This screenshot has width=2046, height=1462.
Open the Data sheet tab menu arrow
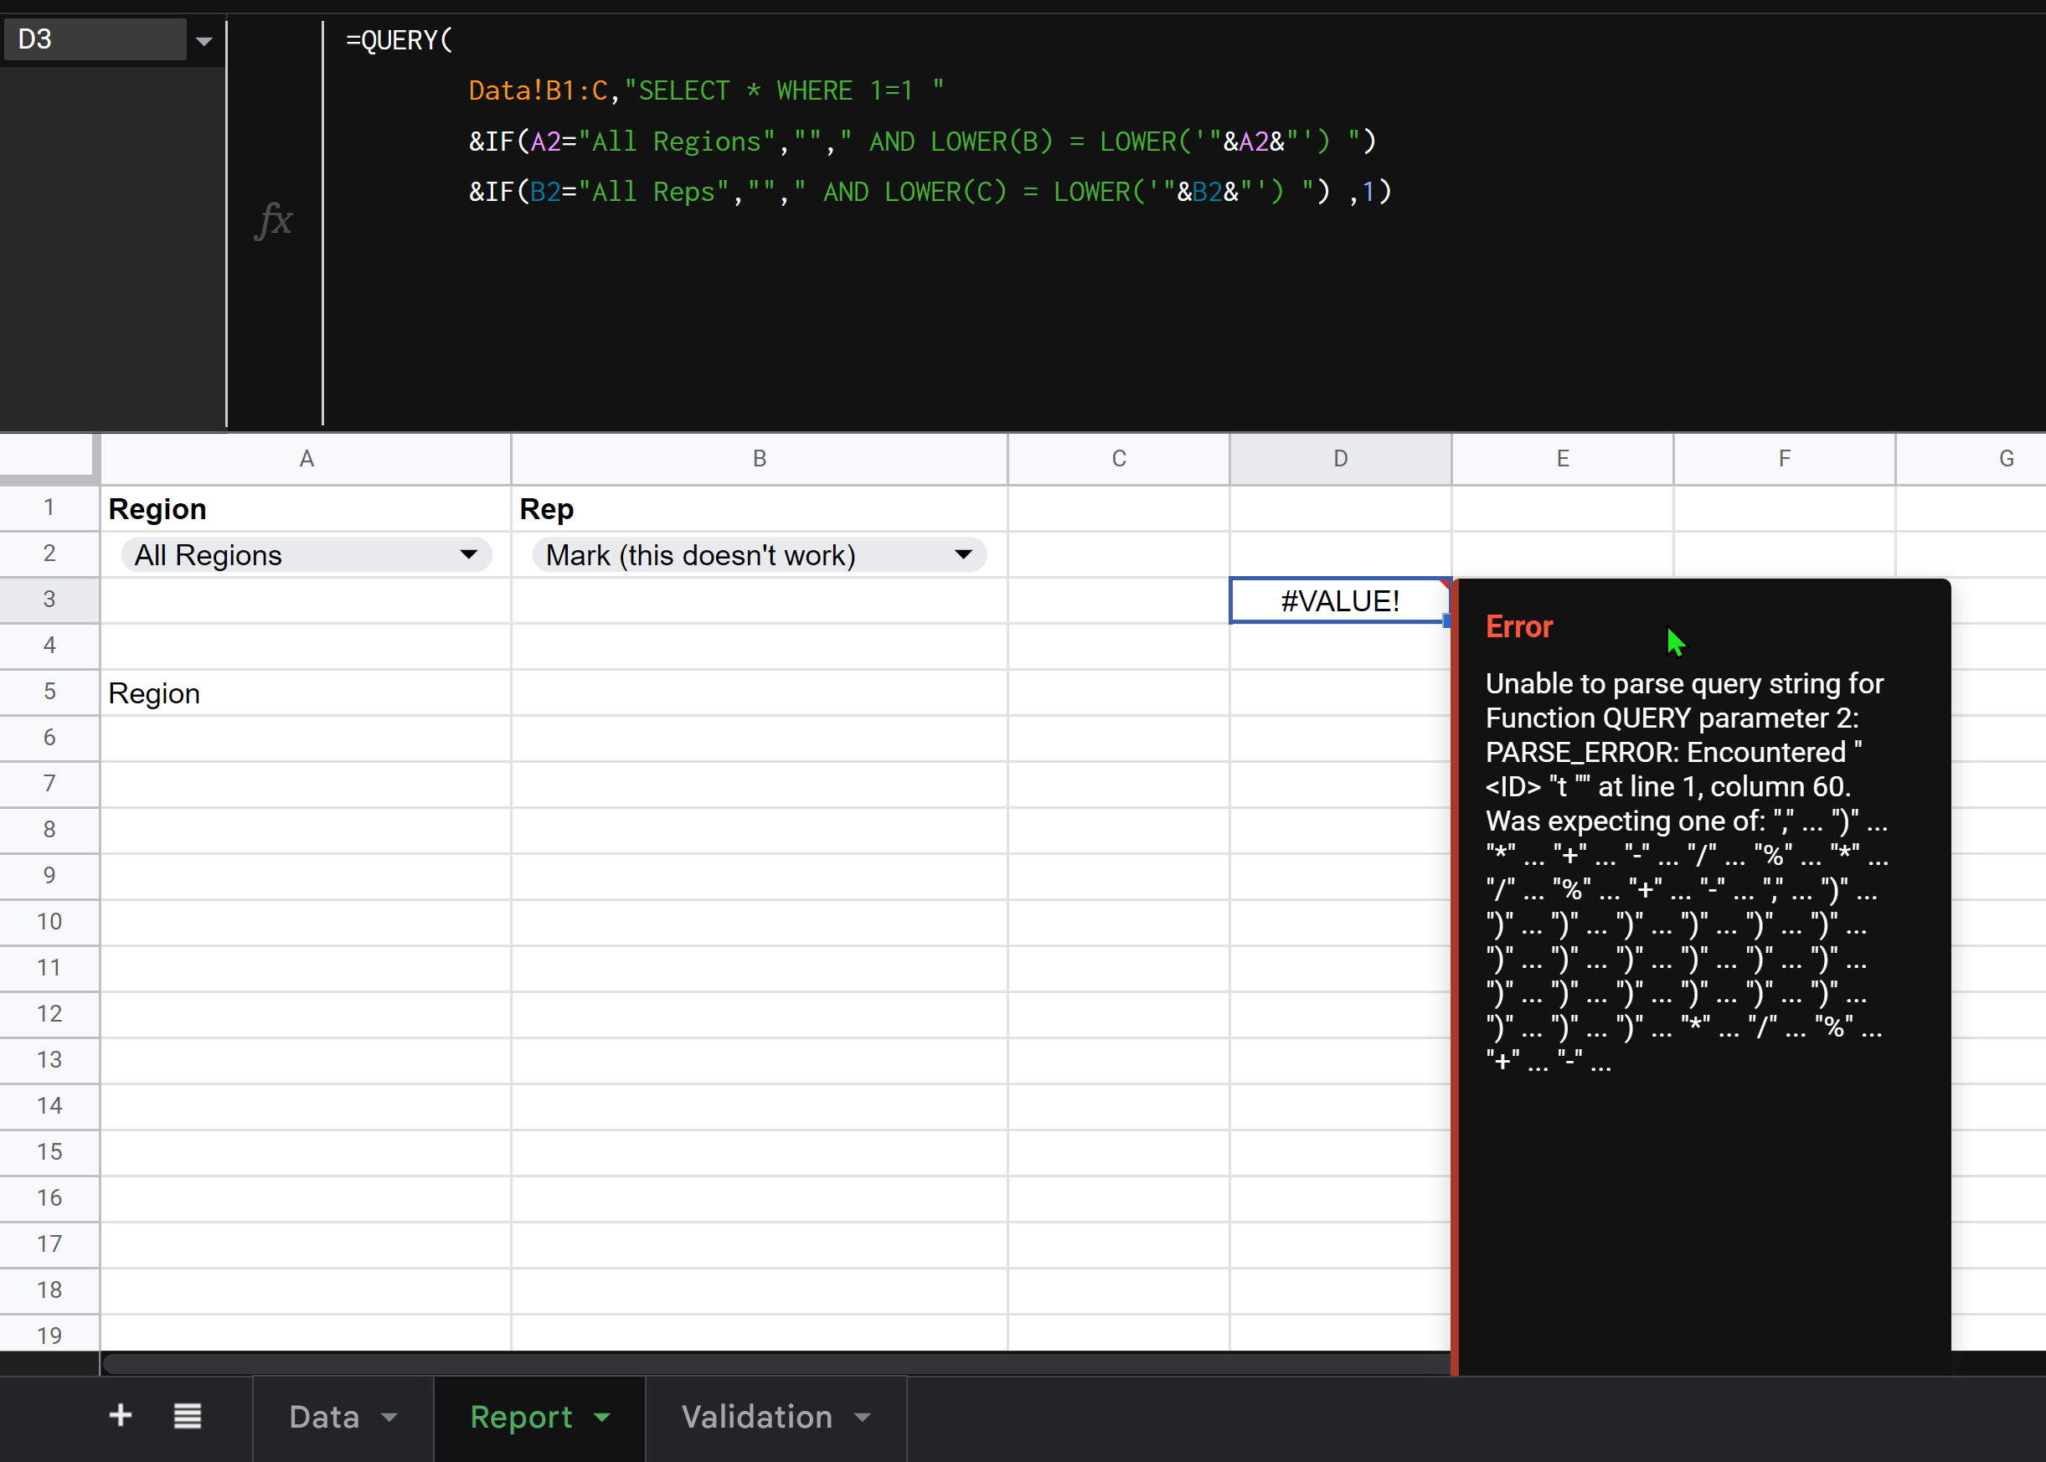[389, 1417]
